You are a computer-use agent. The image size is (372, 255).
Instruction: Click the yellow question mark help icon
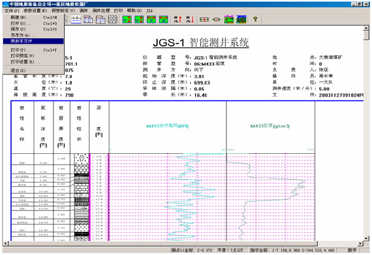(x=255, y=19)
